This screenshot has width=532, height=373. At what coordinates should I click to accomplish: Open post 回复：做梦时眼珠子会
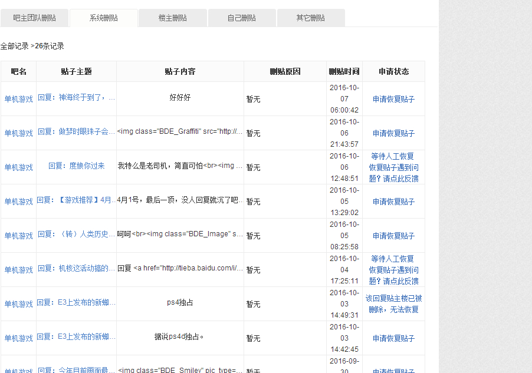76,131
